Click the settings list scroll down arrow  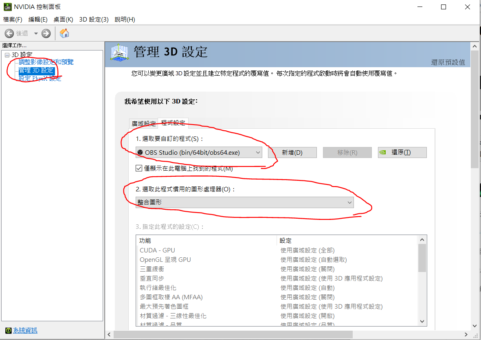(x=422, y=321)
